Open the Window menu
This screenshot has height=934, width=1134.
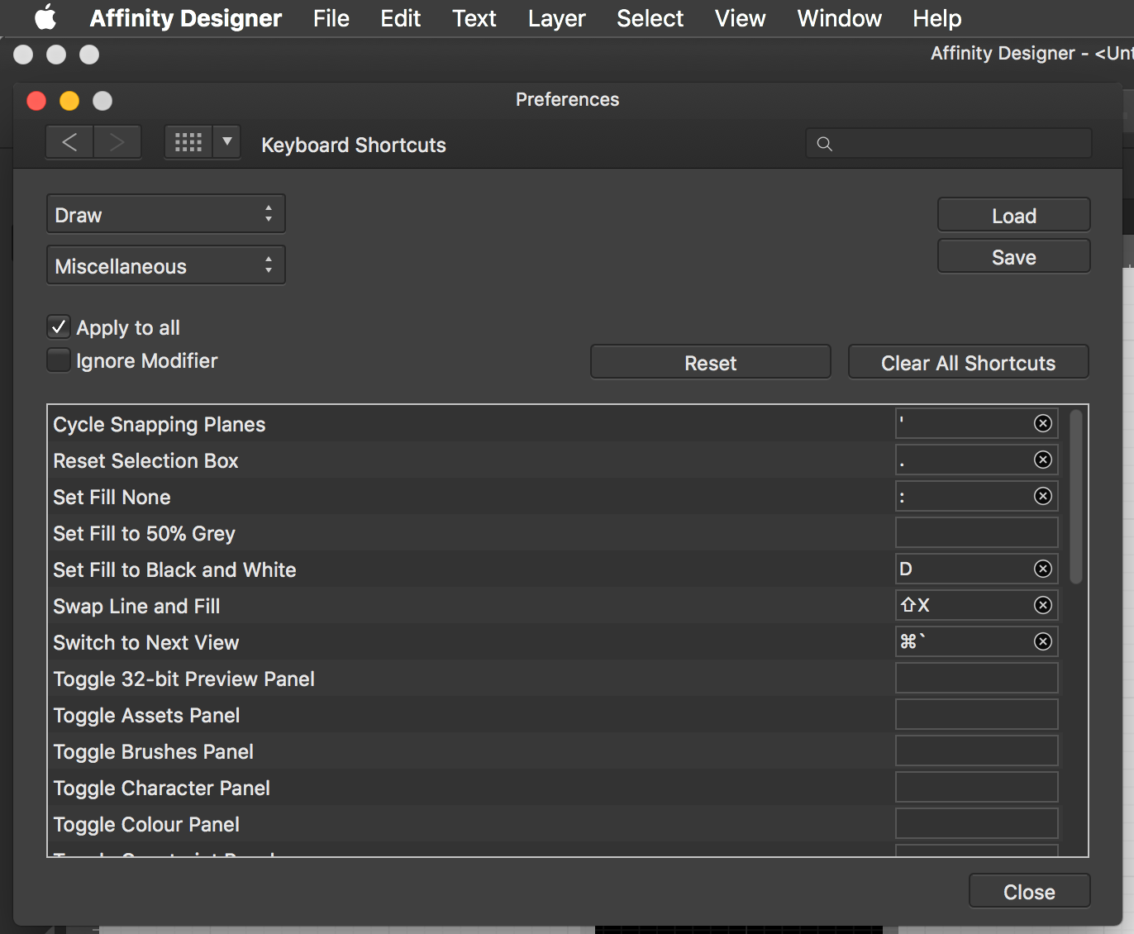tap(840, 18)
